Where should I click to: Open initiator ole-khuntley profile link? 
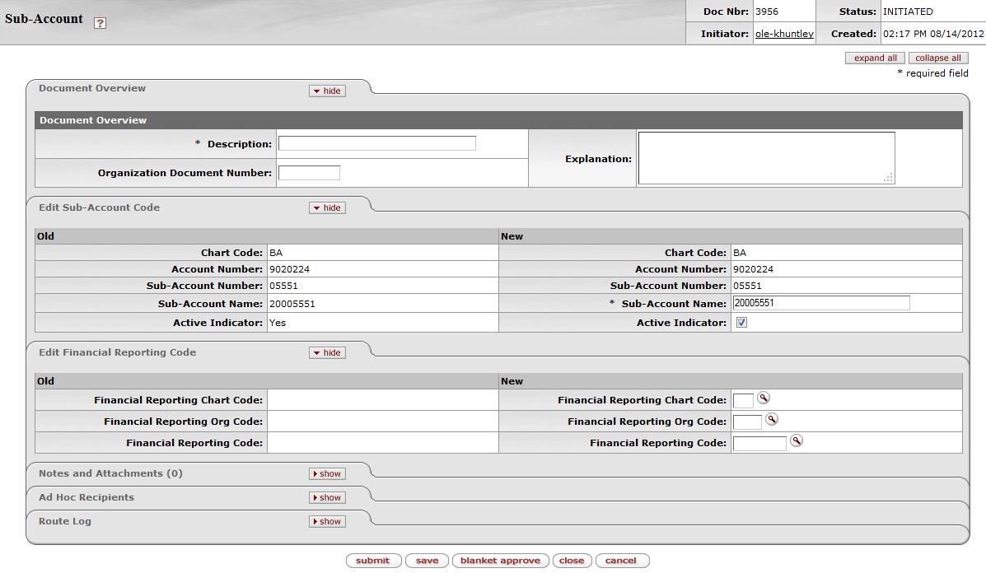click(784, 34)
